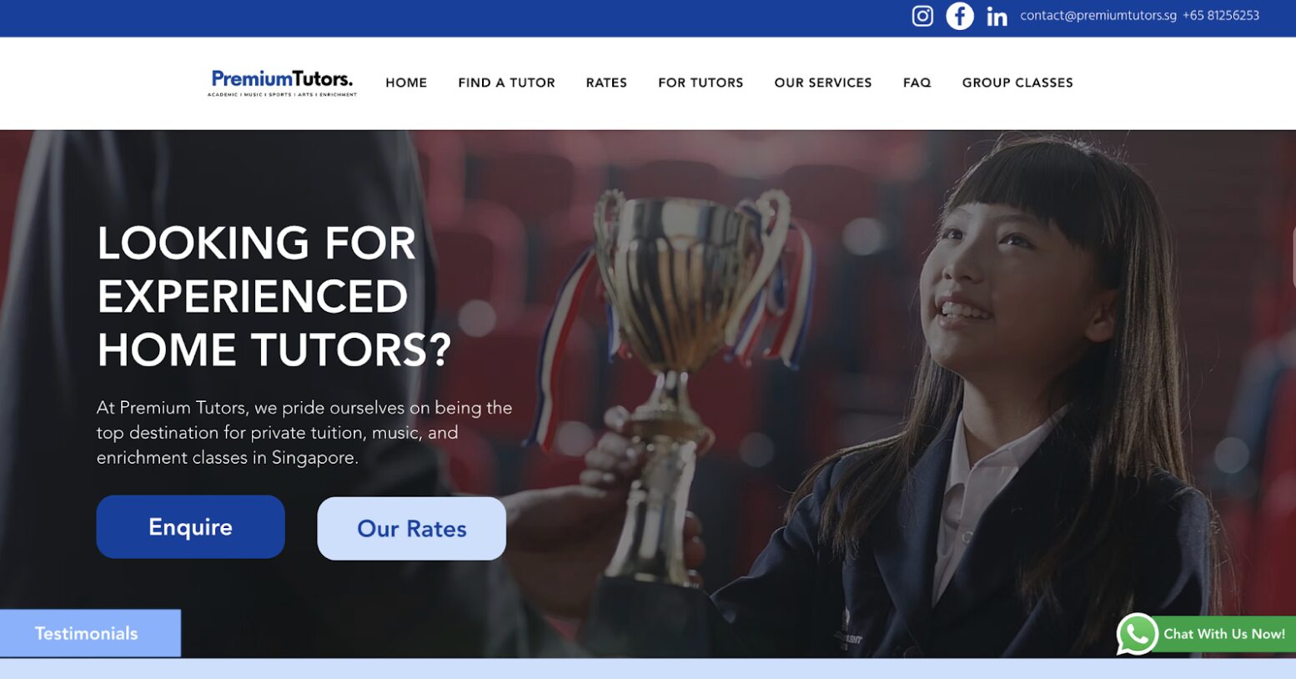1296x679 pixels.
Task: Expand the OUR SERVICES menu
Action: [823, 83]
